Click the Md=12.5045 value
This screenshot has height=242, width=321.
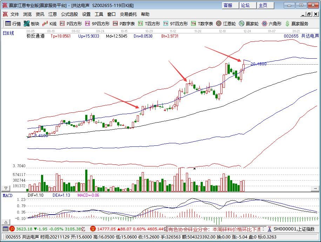point(116,36)
